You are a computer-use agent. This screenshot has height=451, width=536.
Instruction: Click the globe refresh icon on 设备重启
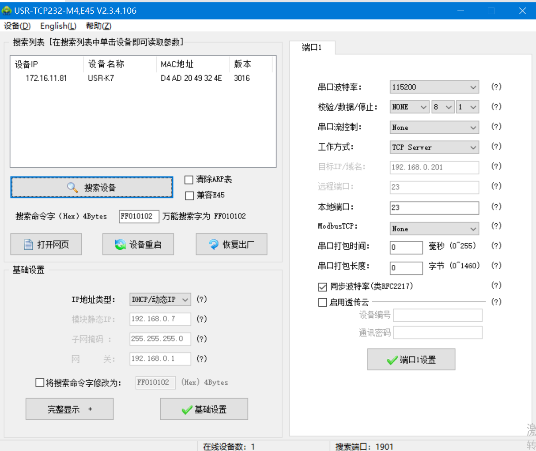point(120,244)
